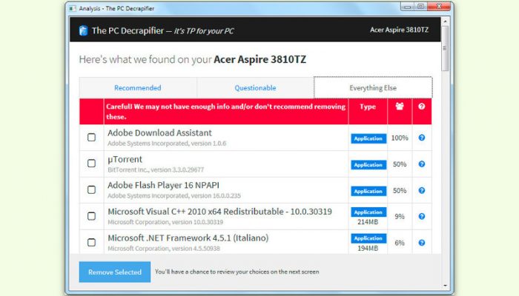Check Microsoft Visual C++ 2010 x64 Redistributable
Image resolution: width=519 pixels, height=296 pixels.
click(x=91, y=216)
